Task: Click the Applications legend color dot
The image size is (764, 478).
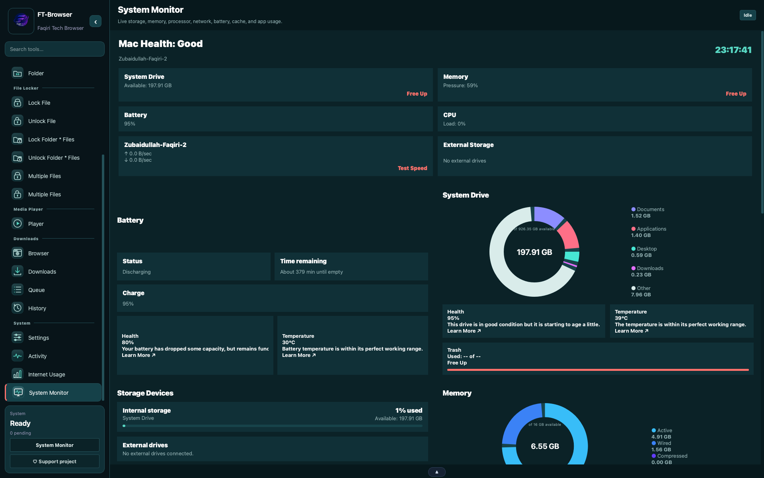Action: pos(633,229)
